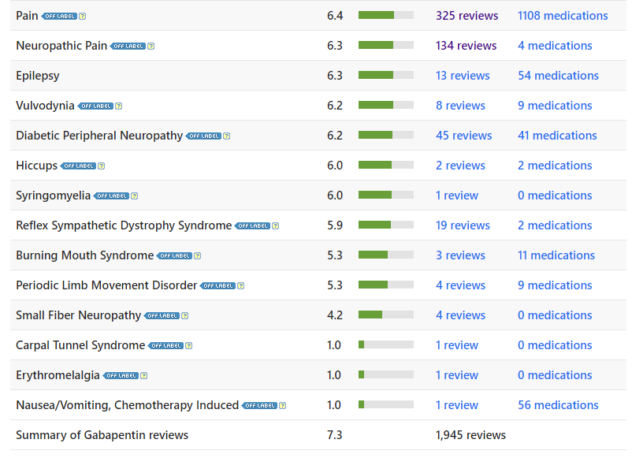Click help icon beside Carpal Tunnel Syndrome
632x458 pixels.
pos(189,345)
